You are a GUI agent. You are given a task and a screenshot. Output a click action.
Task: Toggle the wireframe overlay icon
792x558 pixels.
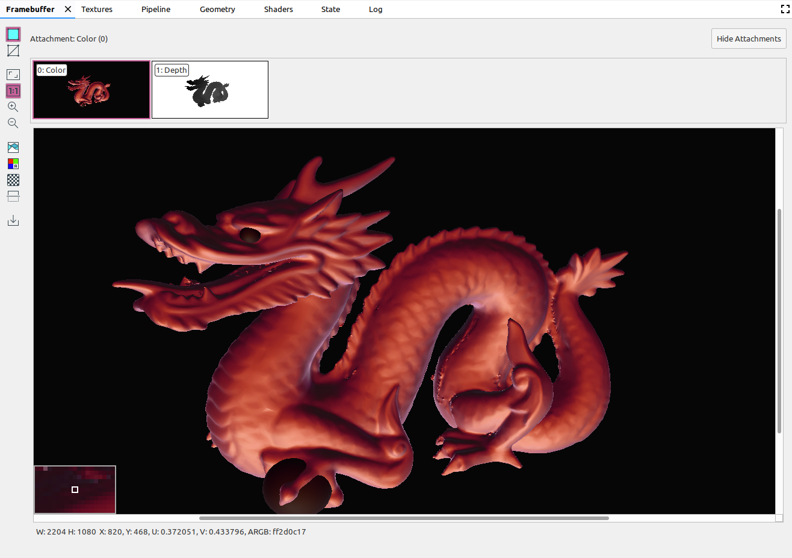point(13,51)
